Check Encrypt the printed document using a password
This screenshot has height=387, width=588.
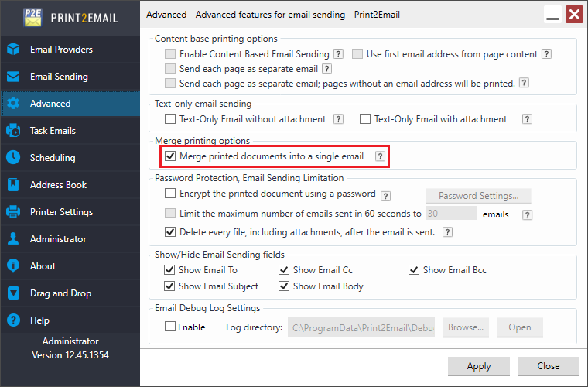(170, 193)
